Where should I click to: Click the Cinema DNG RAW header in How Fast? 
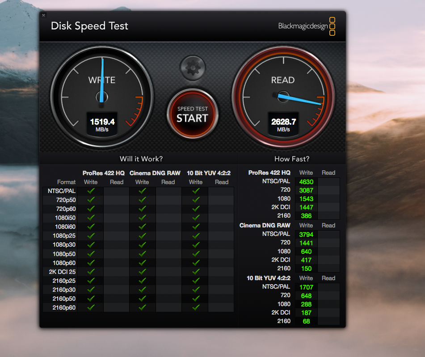(x=265, y=226)
